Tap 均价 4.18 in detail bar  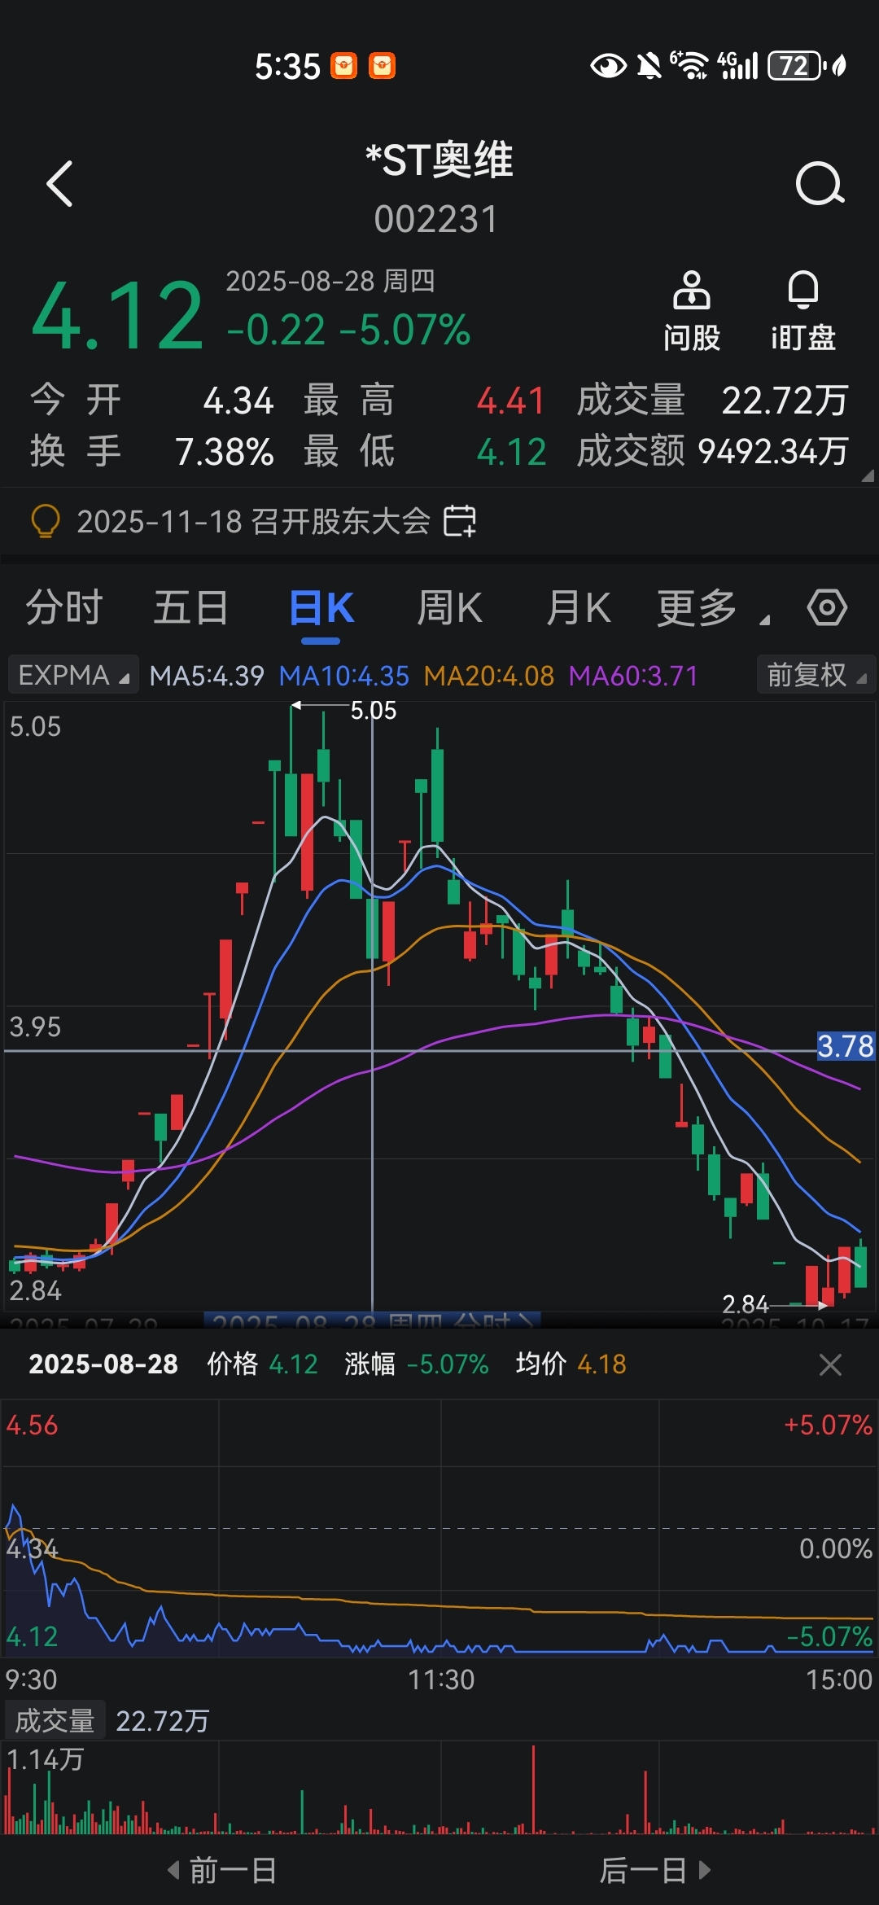571,1364
